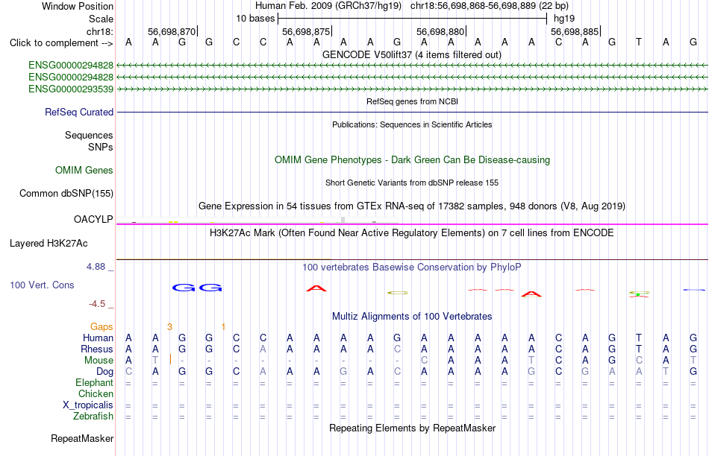Click the orange gap count 3
Image resolution: width=709 pixels, height=456 pixels.
click(x=169, y=327)
